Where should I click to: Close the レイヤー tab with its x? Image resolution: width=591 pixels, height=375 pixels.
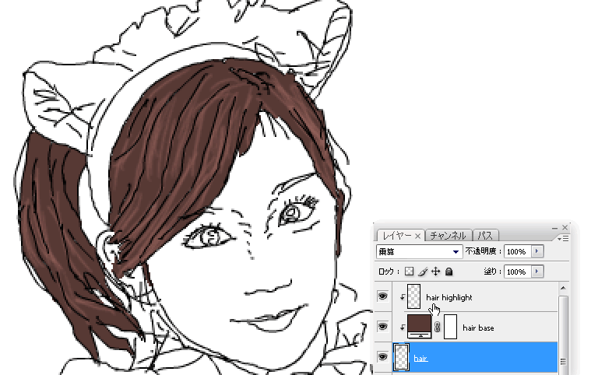pyautogui.click(x=417, y=236)
